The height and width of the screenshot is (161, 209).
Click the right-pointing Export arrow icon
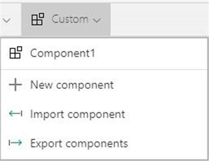(15, 142)
